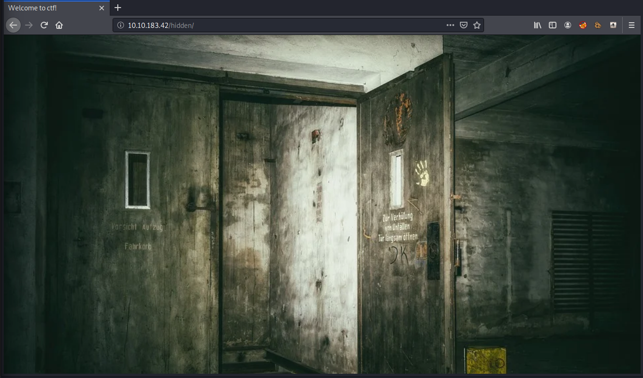The width and height of the screenshot is (643, 378).
Task: Open the Firefox hamburger menu
Action: (x=632, y=25)
